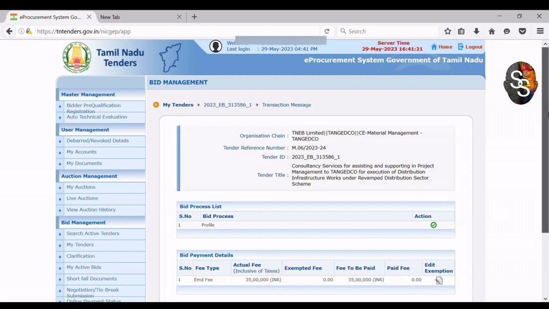
Task: Click the User Management section header
Action: (x=85, y=130)
